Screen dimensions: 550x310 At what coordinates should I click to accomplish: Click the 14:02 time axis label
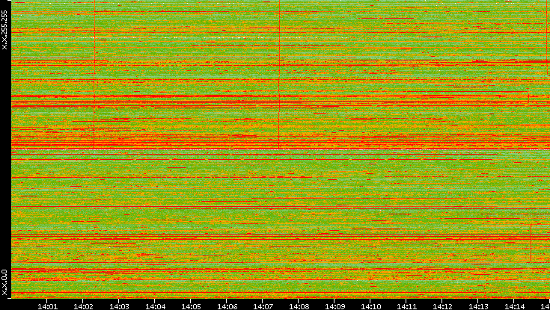pos(83,306)
